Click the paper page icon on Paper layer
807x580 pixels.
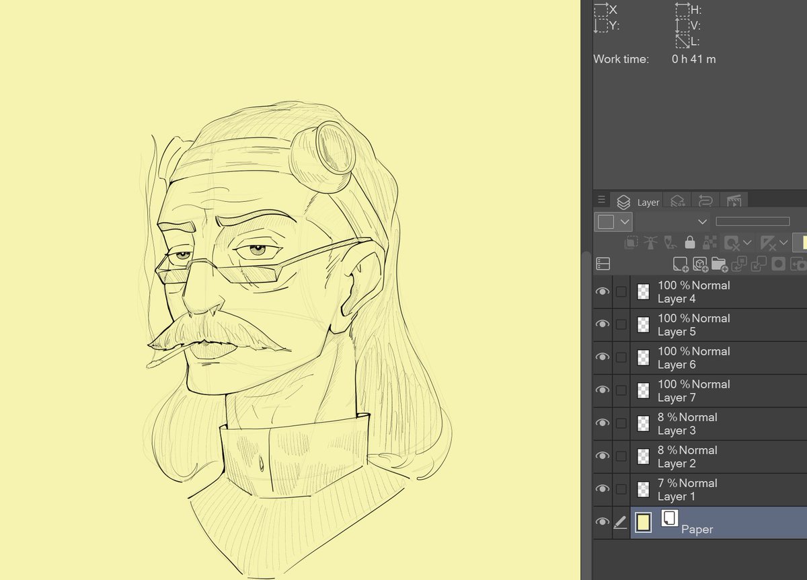click(669, 518)
